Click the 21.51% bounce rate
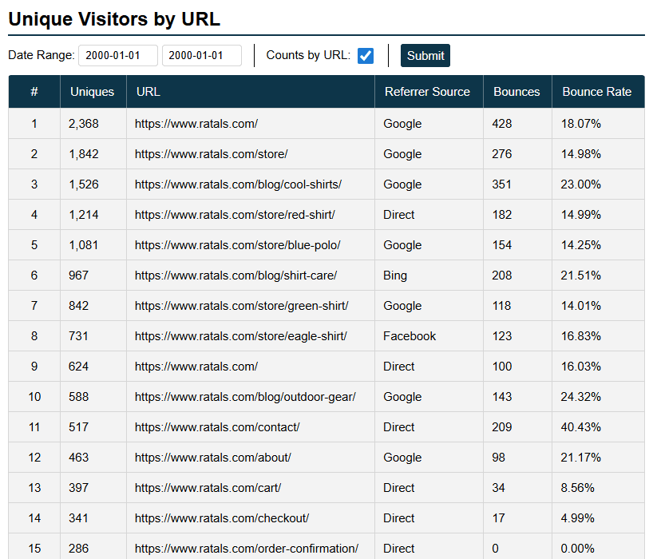This screenshot has height=559, width=653. pyautogui.click(x=581, y=276)
